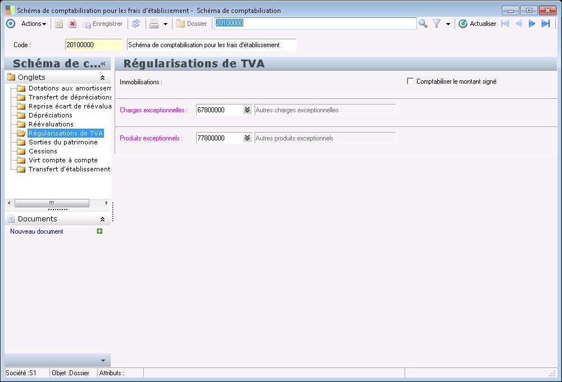Click the printer icon
This screenshot has width=562, height=382.
(154, 24)
